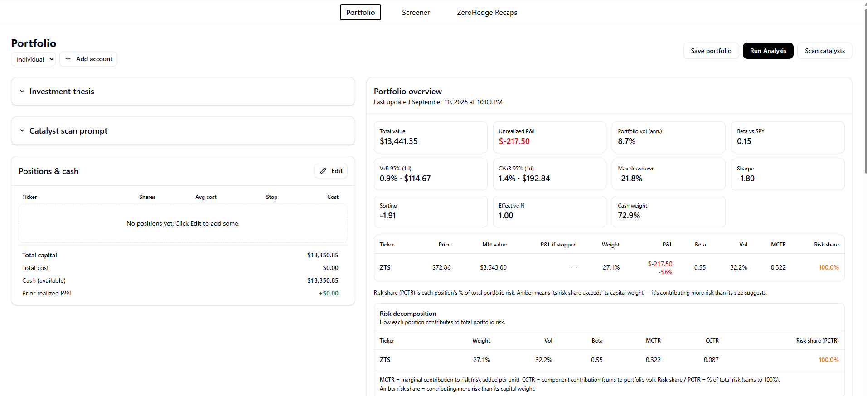Click the Max drawdown value -21.8%
The image size is (867, 396).
coord(630,179)
